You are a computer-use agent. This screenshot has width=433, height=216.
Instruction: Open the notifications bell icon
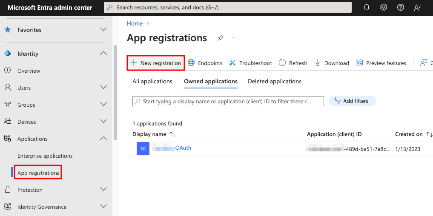(367, 8)
